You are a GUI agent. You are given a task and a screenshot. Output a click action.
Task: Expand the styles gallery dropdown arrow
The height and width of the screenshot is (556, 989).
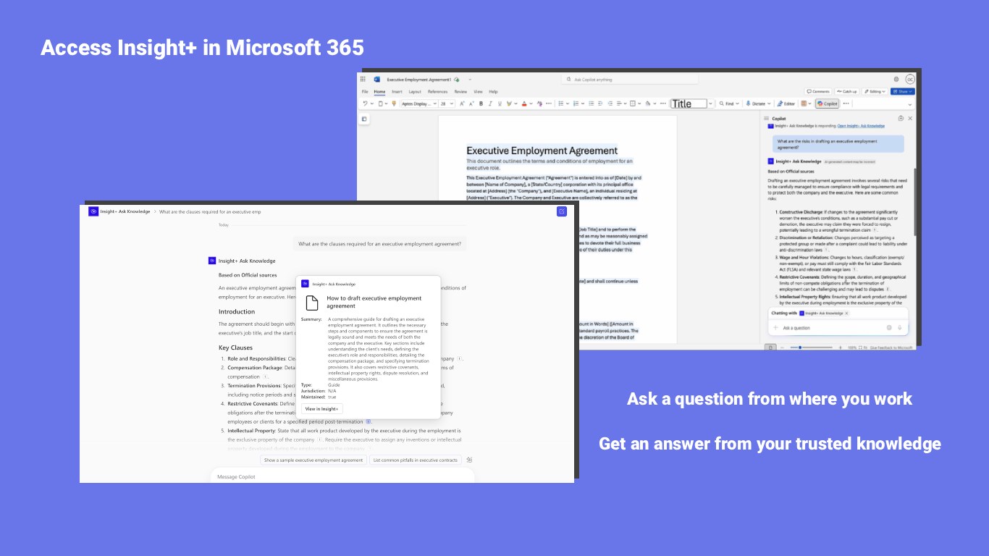pos(710,104)
